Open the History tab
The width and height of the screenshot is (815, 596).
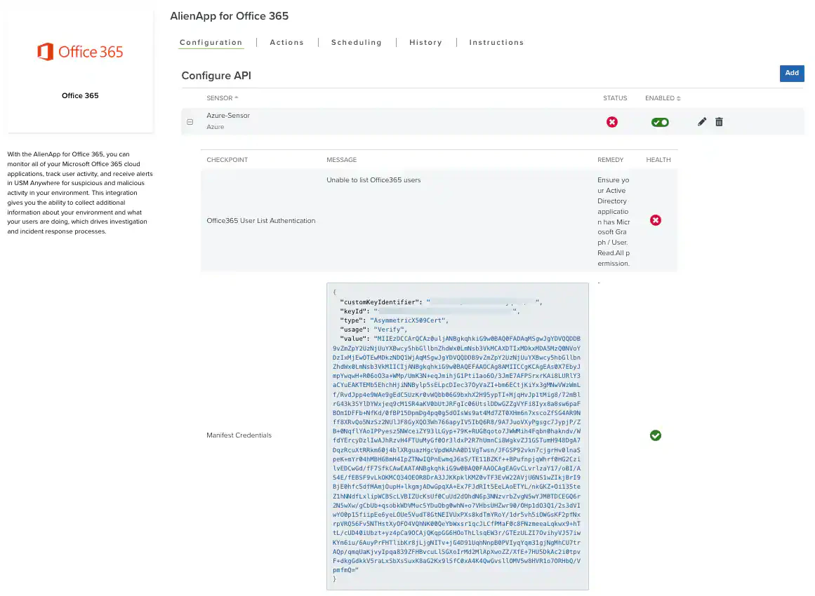pyautogui.click(x=425, y=43)
